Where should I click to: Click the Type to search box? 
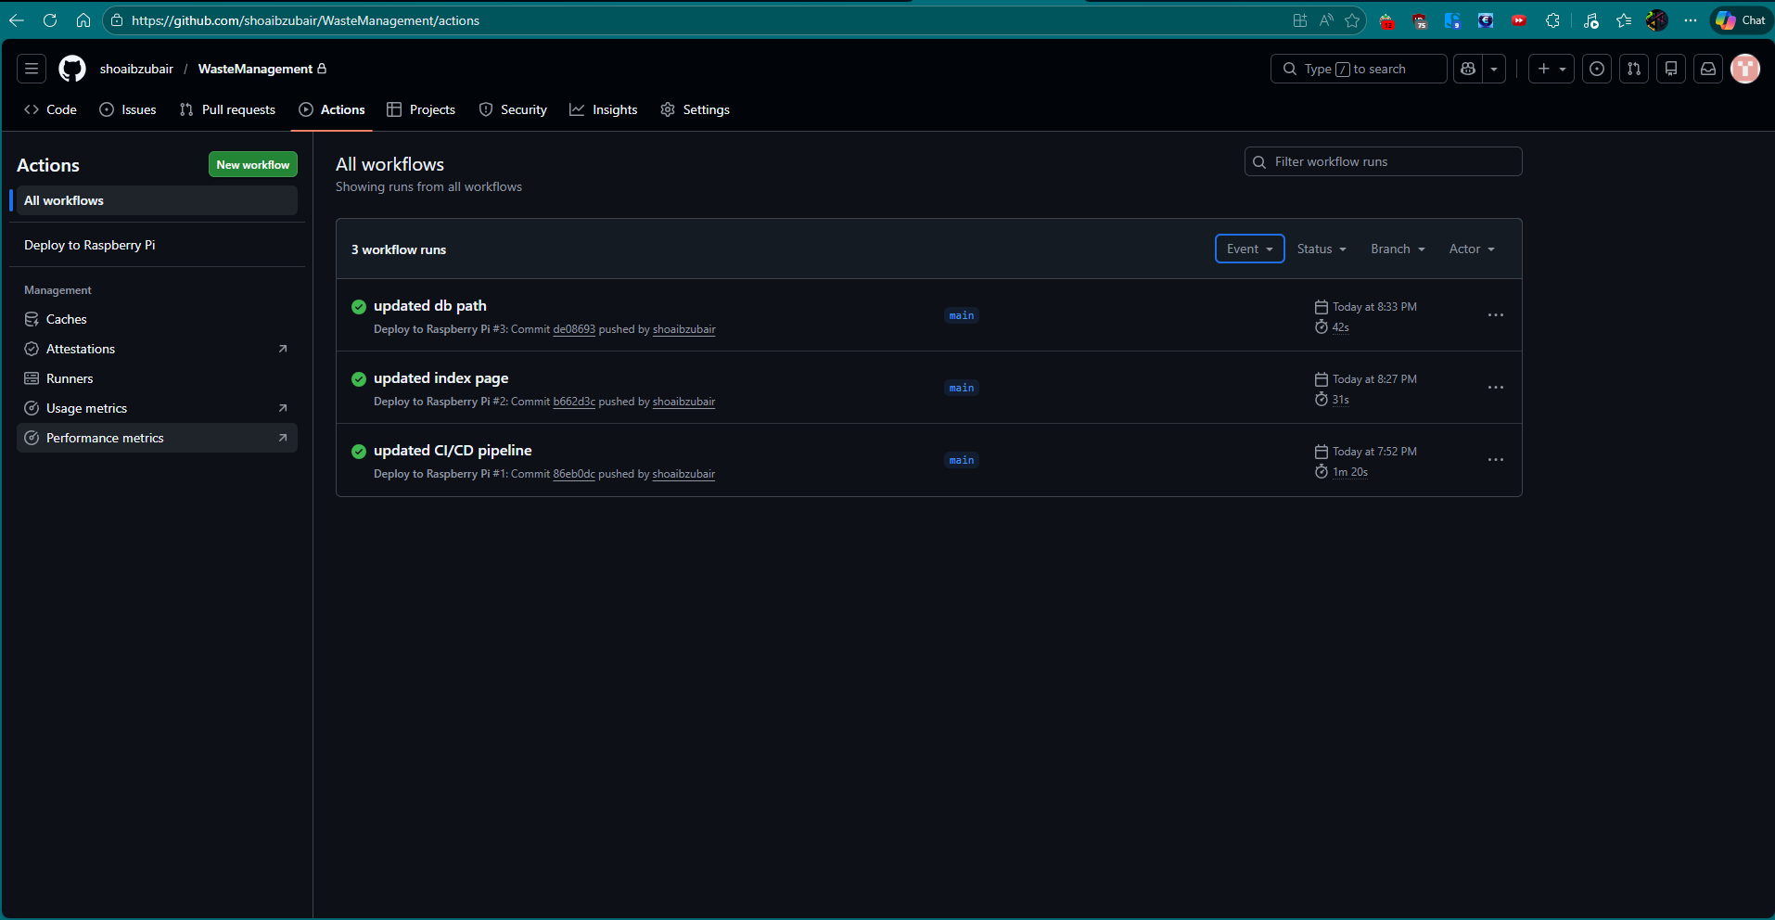[1359, 69]
